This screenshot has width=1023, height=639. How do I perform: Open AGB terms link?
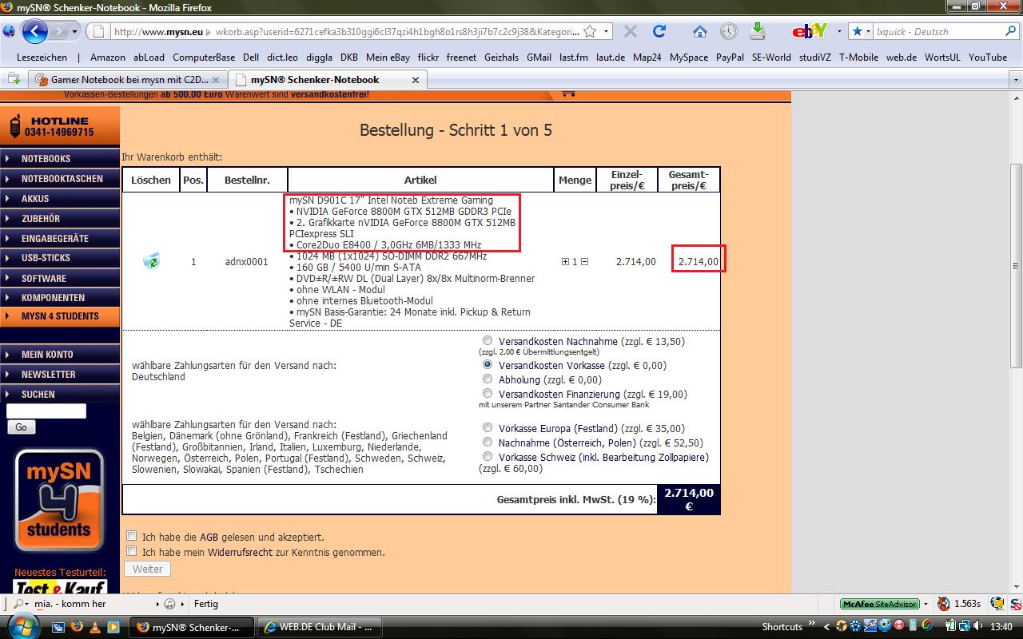[x=209, y=538]
